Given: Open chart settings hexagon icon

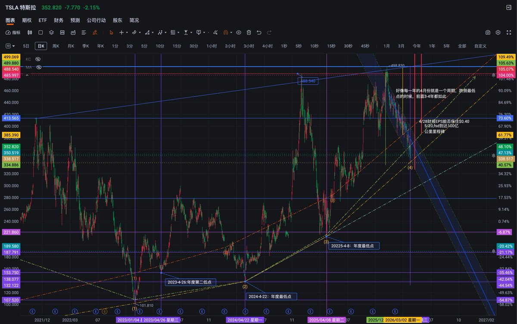Looking at the screenshot, I should (498, 32).
